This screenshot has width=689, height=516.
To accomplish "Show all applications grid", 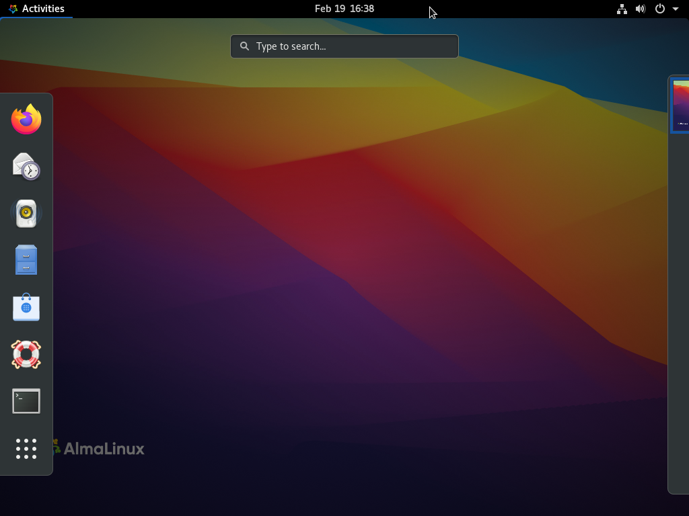I will click(26, 448).
